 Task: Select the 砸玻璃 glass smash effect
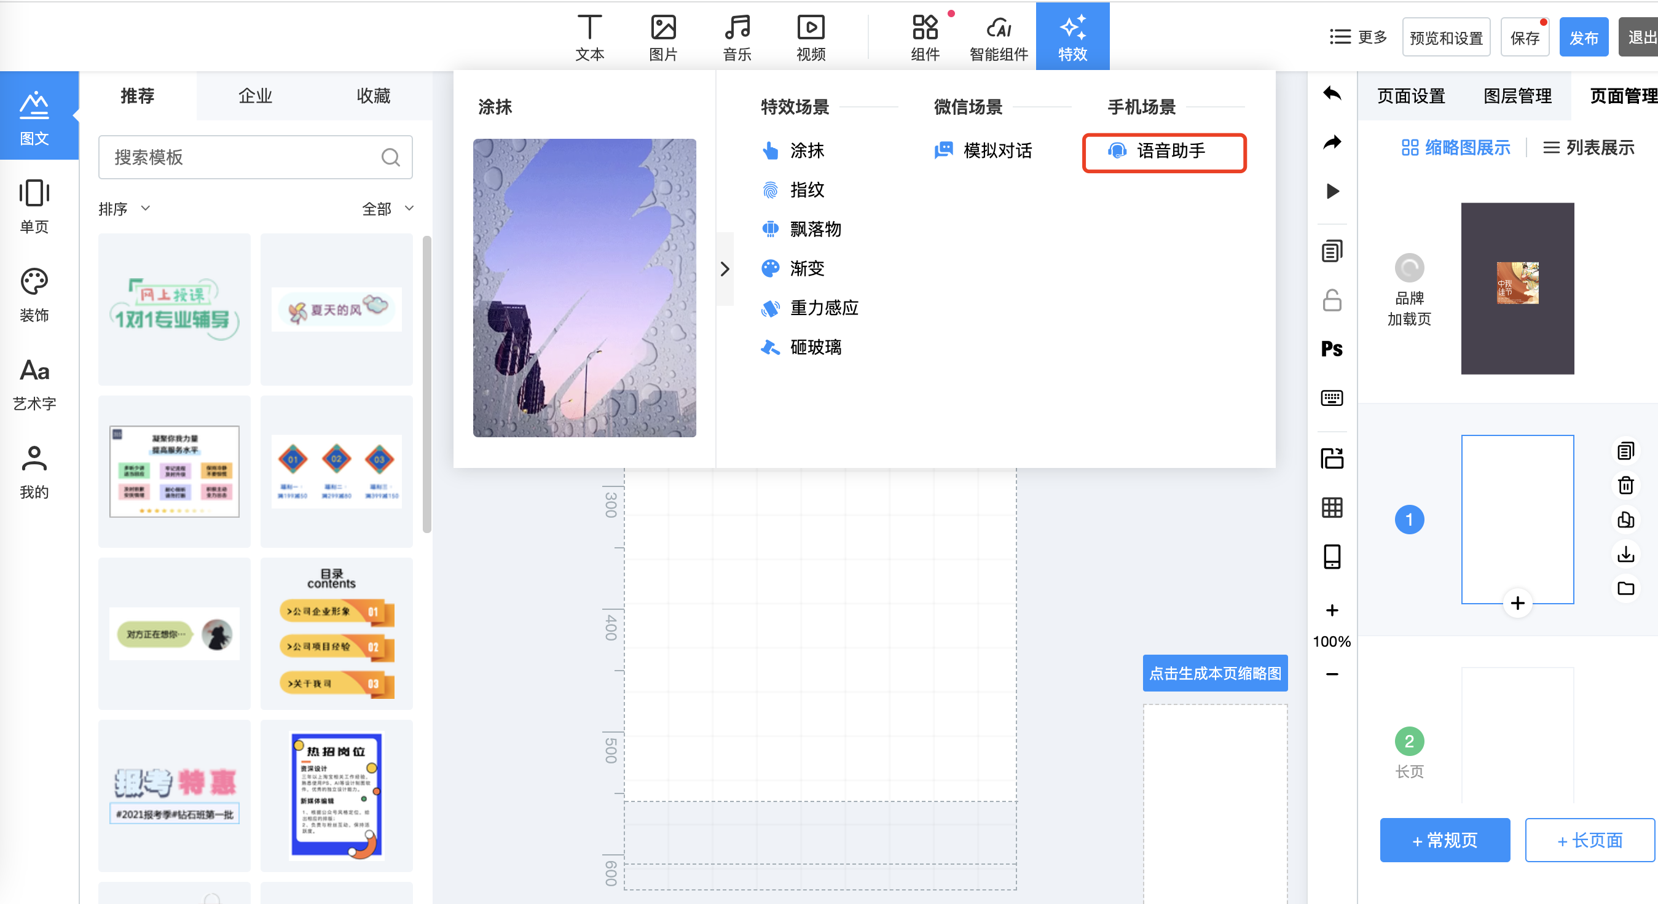pyautogui.click(x=801, y=348)
